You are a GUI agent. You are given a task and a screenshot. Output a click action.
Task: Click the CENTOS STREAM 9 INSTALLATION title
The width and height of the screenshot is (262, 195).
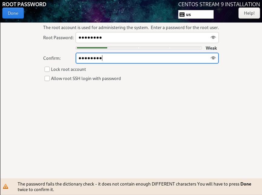coord(219,4)
